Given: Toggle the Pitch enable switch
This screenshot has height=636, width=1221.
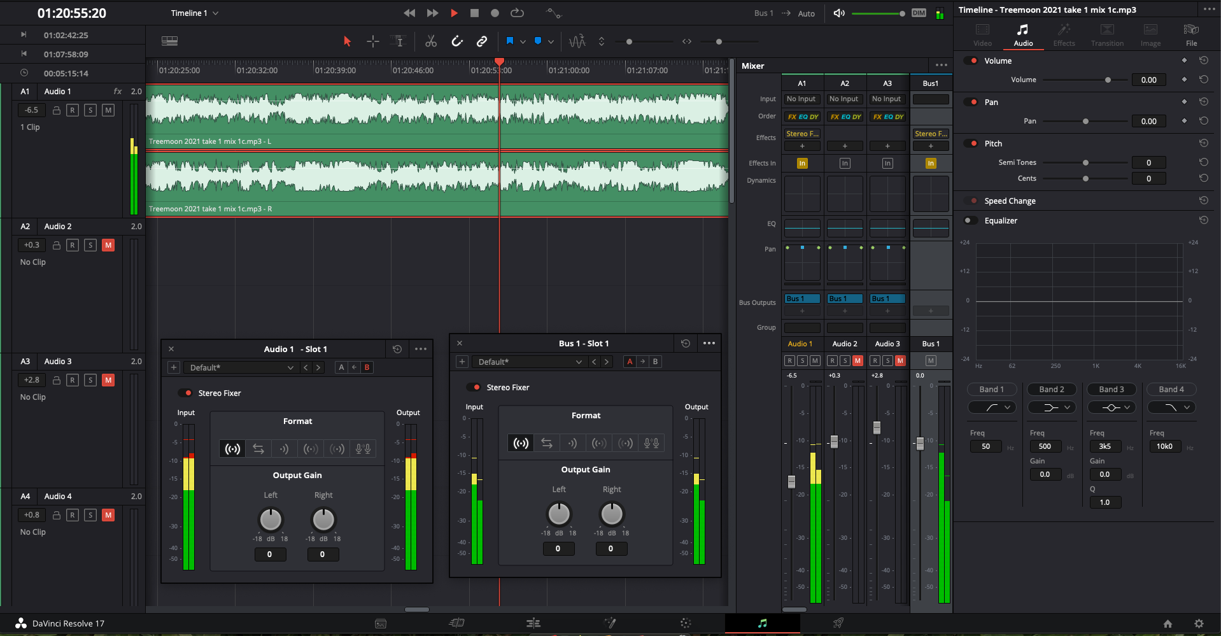Looking at the screenshot, I should [971, 143].
